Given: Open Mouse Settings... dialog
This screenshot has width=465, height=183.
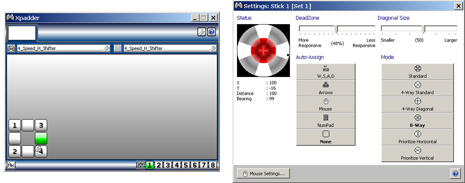Looking at the screenshot, I should pyautogui.click(x=263, y=174).
